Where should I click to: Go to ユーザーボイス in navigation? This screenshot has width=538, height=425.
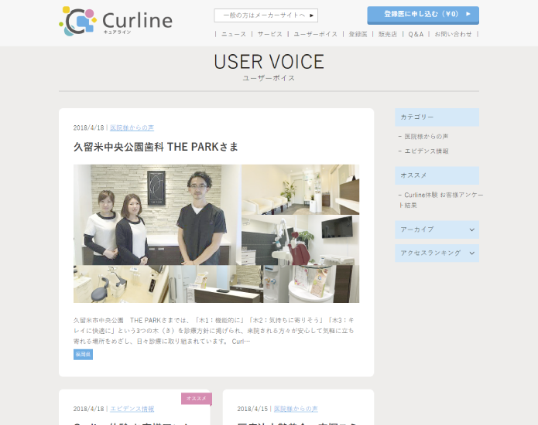point(315,34)
